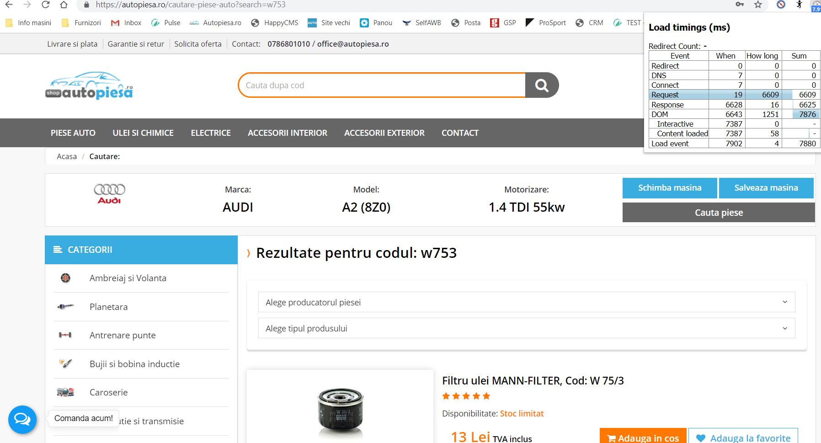Open the Gmail Inbox bookmark
Viewport: 821px width, 443px height.
126,23
